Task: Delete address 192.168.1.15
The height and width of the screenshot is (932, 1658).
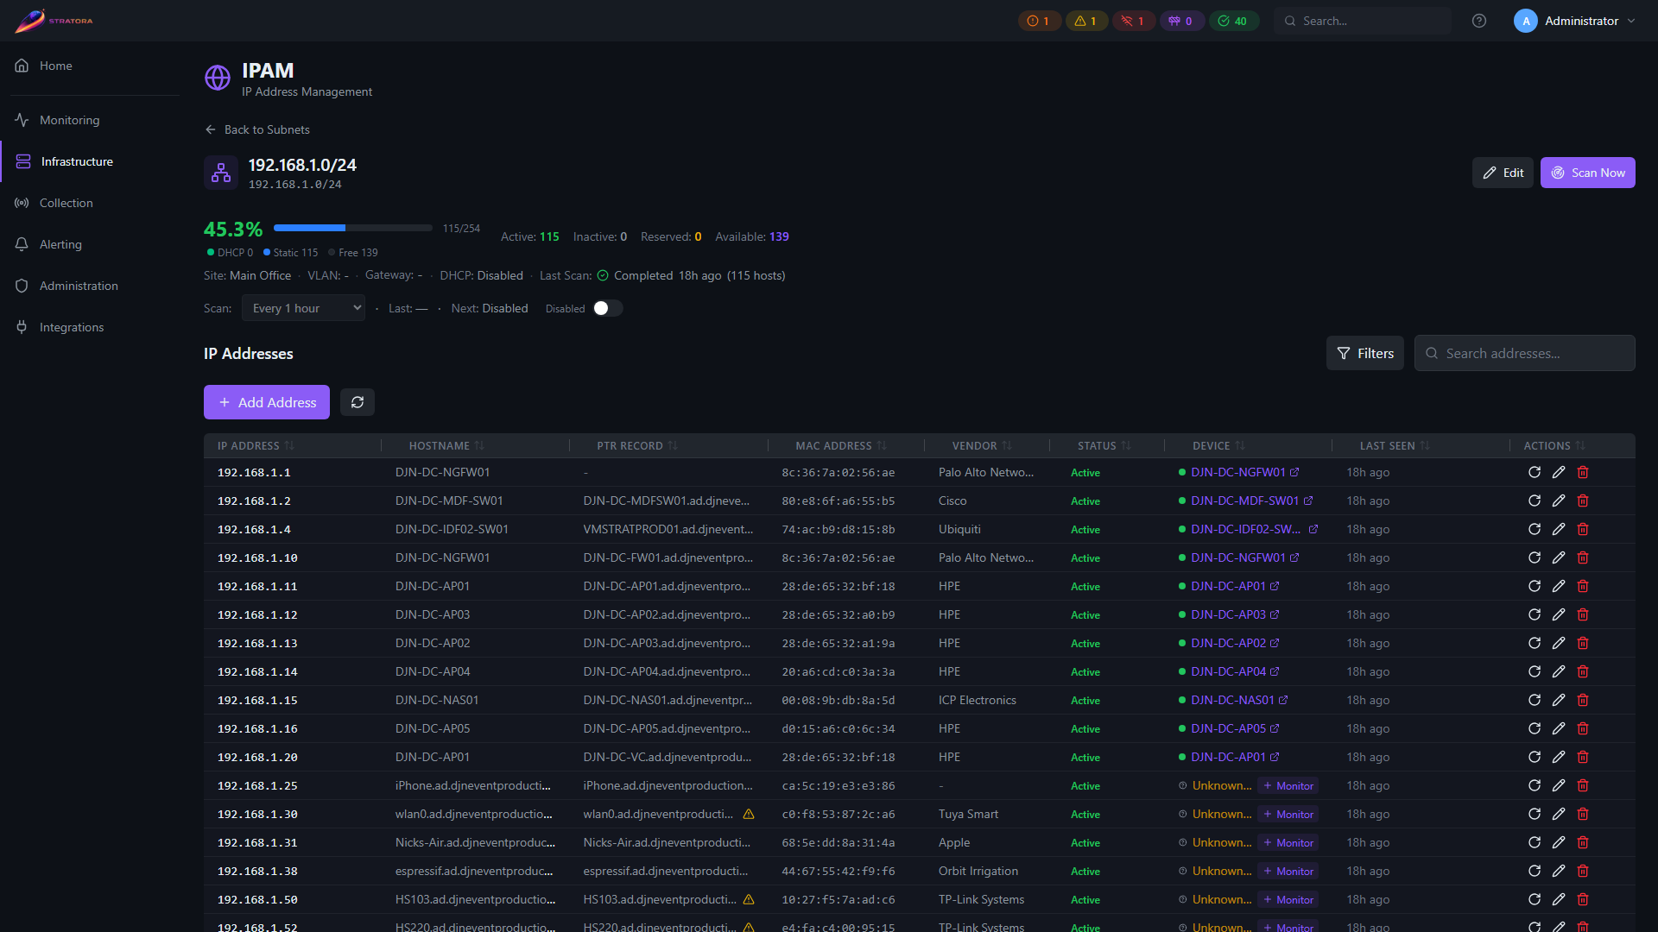Action: tap(1583, 700)
